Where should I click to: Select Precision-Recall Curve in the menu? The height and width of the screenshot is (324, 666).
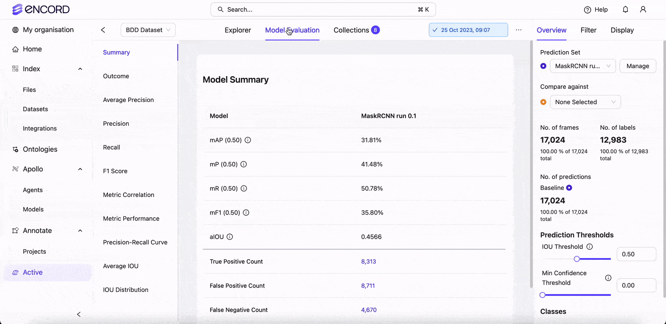click(x=135, y=242)
